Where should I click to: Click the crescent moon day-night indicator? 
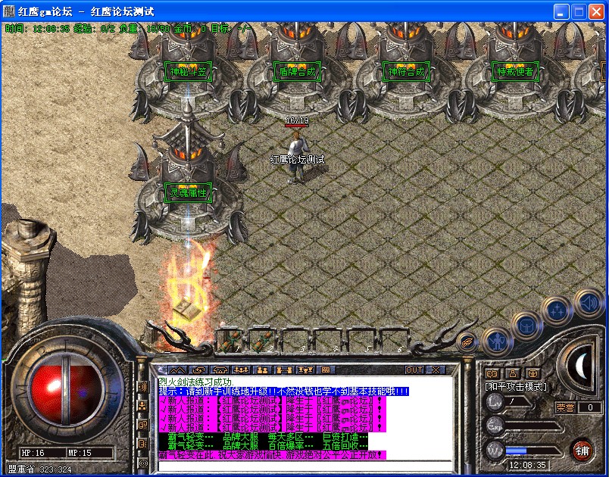(x=581, y=366)
